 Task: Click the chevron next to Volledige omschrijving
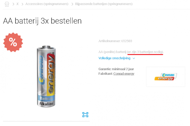[134, 58]
